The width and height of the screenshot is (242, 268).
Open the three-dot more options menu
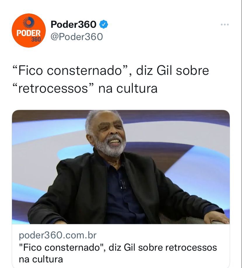224,25
